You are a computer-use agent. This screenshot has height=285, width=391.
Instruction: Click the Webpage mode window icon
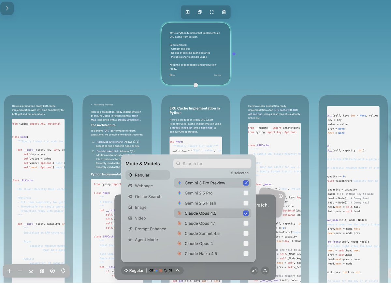click(x=130, y=186)
